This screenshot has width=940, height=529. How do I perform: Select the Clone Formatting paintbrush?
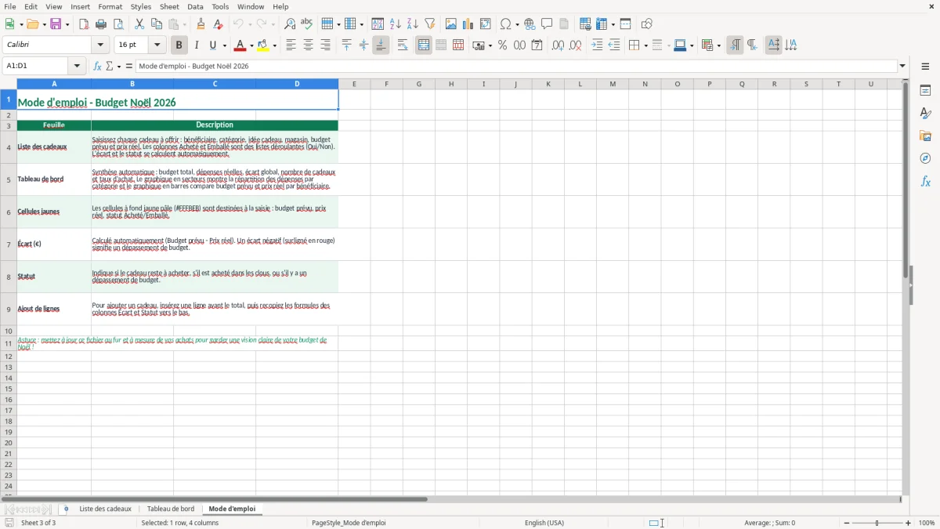[x=201, y=24]
